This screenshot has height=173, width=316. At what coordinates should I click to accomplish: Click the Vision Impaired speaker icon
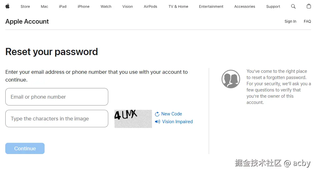click(158, 122)
